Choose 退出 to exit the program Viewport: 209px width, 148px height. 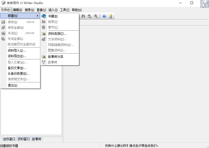click(12, 85)
